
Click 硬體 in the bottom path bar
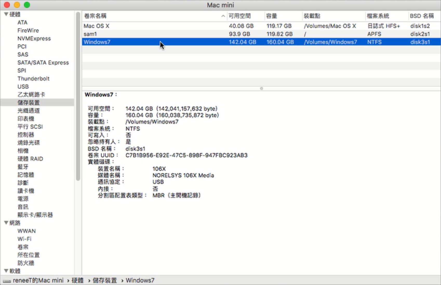pyautogui.click(x=78, y=281)
